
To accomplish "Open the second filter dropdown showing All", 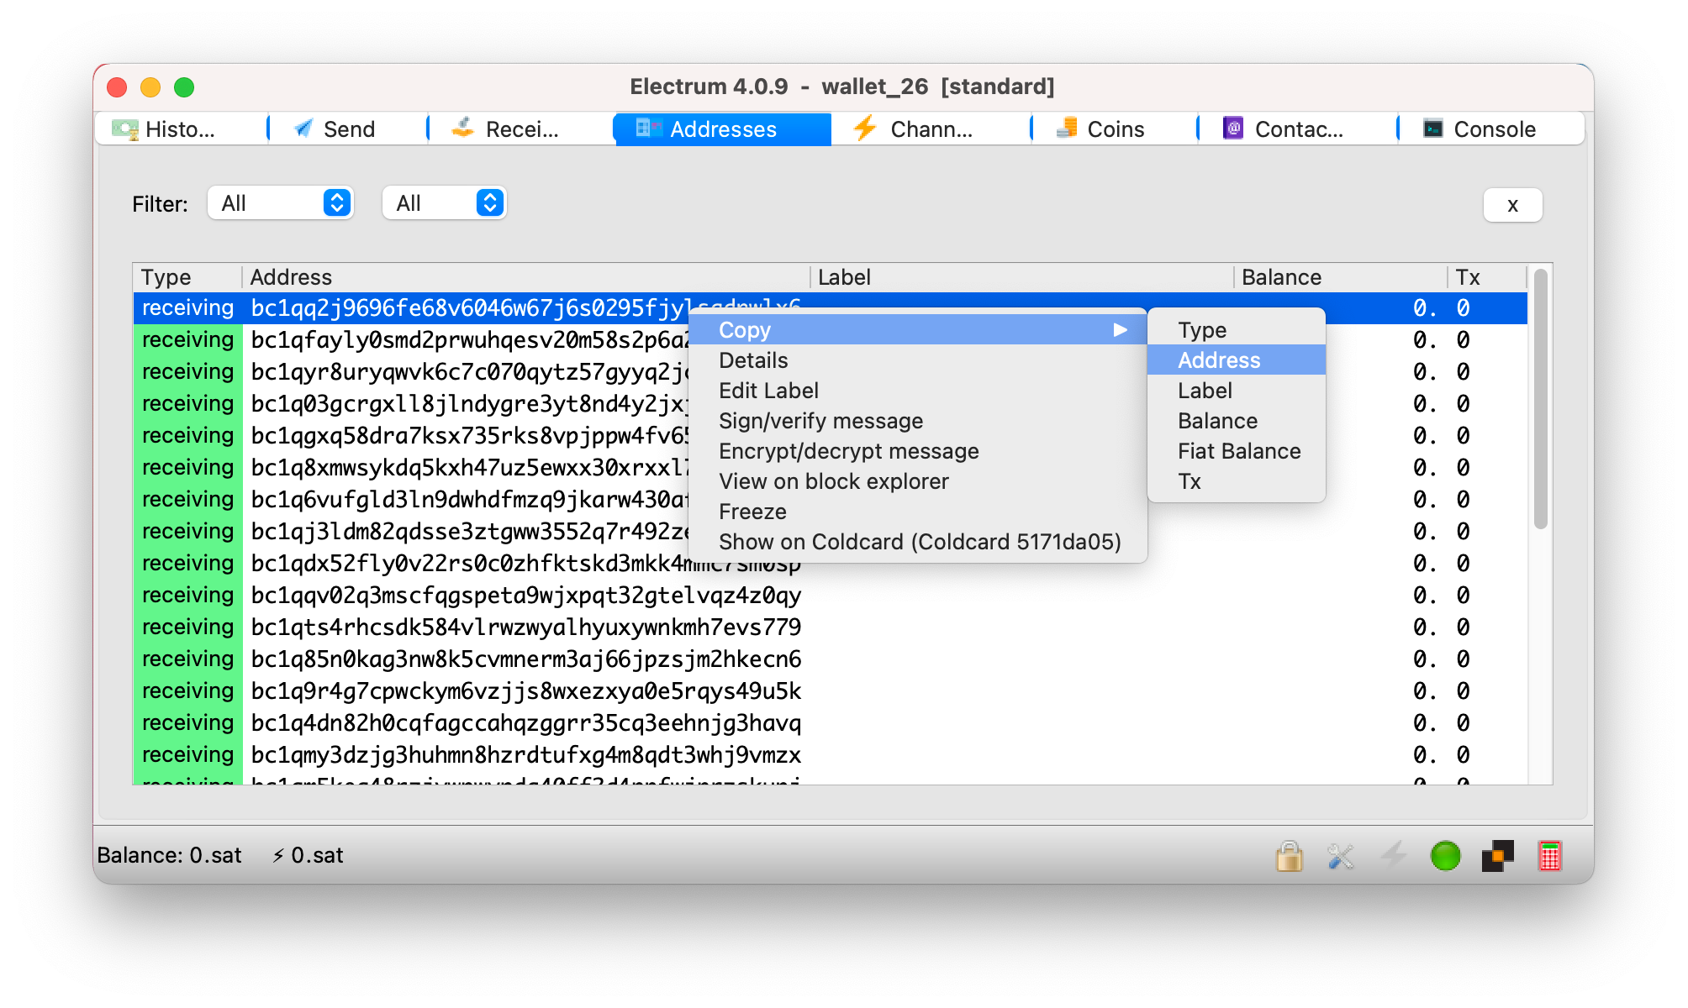I will coord(444,203).
